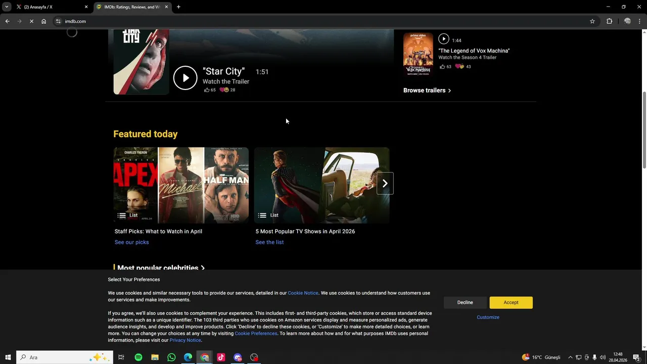The width and height of the screenshot is (647, 364).
Task: Click the Vox Machina heart reactions icon
Action: click(459, 67)
